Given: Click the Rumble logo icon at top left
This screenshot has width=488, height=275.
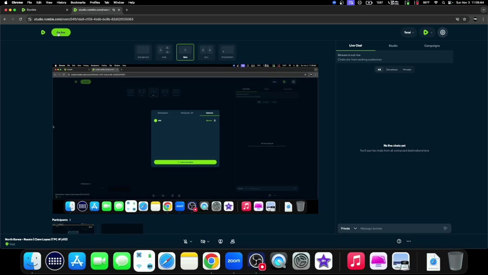Looking at the screenshot, I should pos(43,32).
